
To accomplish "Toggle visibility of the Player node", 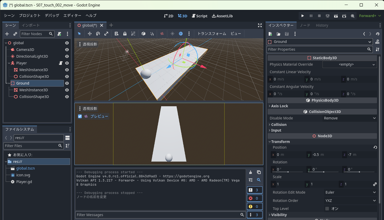I will tap(67, 63).
